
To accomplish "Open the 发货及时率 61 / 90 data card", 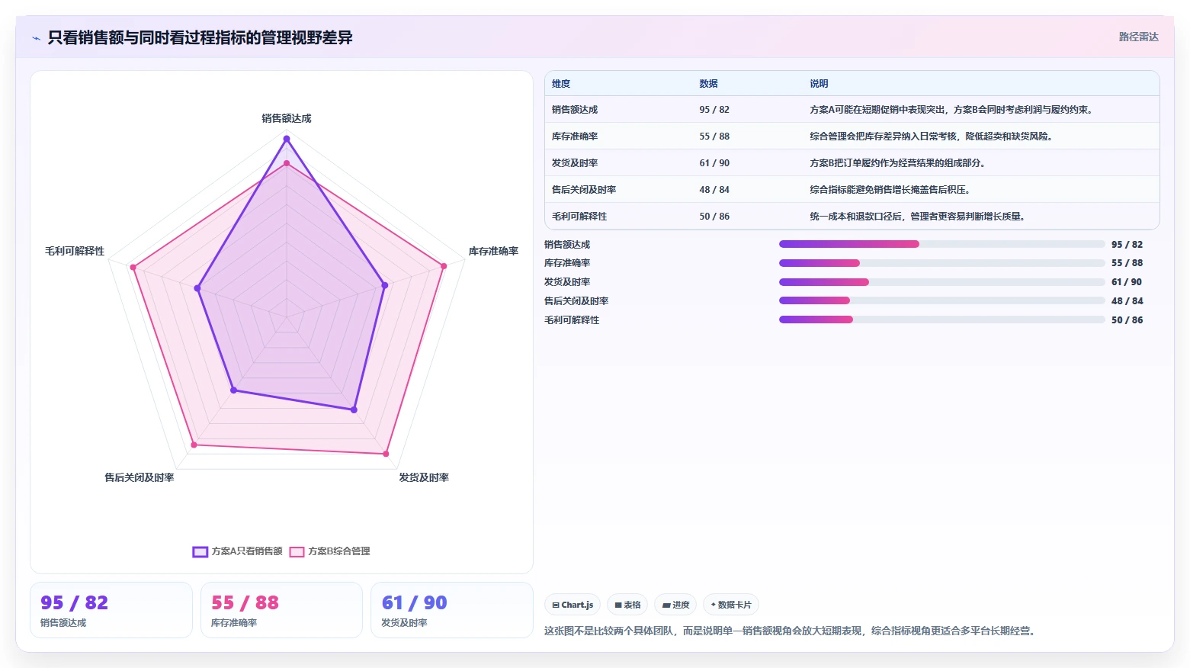I will click(x=451, y=610).
